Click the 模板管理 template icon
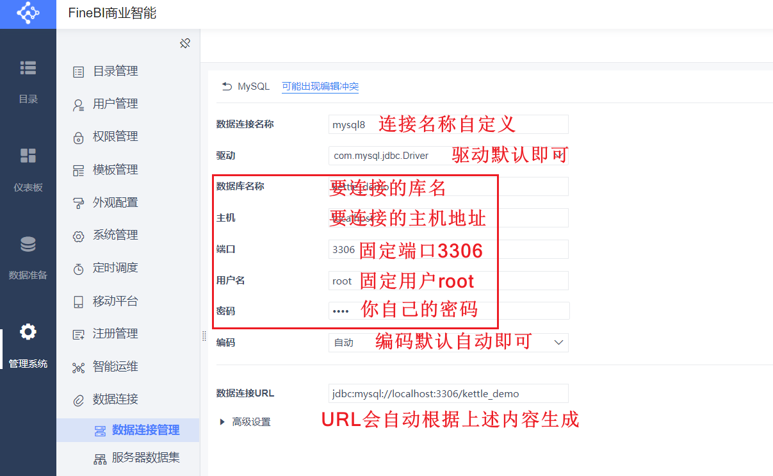Image resolution: width=773 pixels, height=476 pixels. [78, 170]
